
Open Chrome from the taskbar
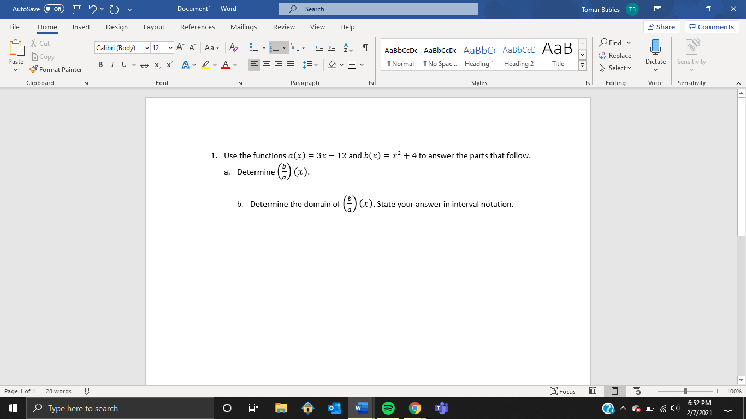pyautogui.click(x=416, y=408)
